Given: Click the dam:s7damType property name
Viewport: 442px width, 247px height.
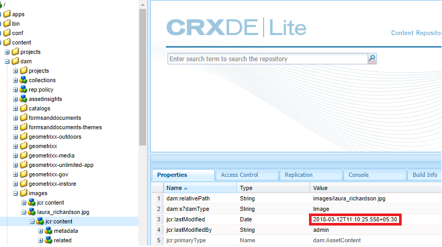Looking at the screenshot, I should tap(187, 209).
